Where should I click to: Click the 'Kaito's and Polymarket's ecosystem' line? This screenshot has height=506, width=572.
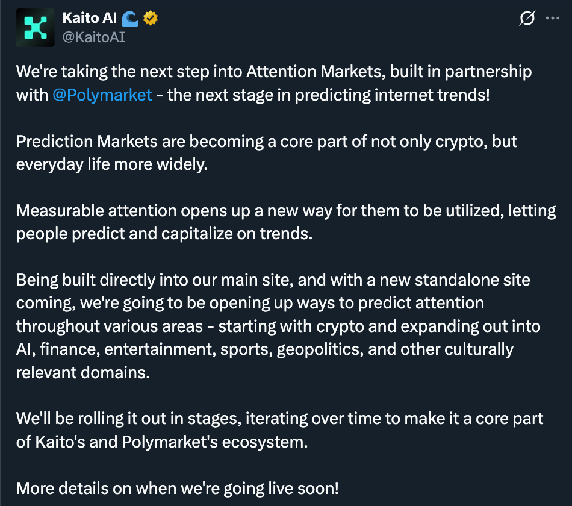(162, 442)
